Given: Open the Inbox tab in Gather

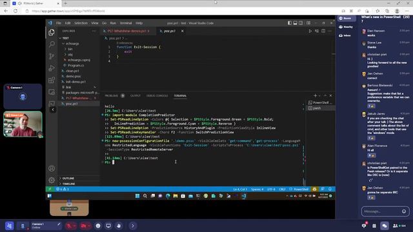Looking at the screenshot, I should pyautogui.click(x=345, y=35).
